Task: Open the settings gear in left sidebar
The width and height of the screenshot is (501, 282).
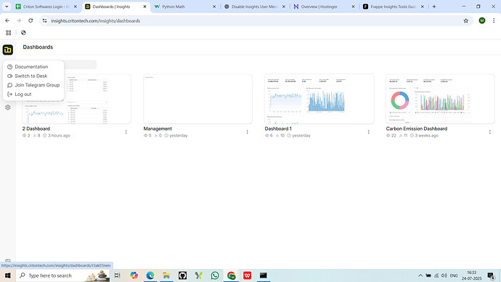Action: coord(8,108)
